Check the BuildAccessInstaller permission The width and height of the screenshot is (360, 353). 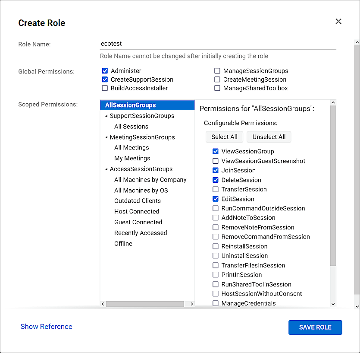(105, 88)
